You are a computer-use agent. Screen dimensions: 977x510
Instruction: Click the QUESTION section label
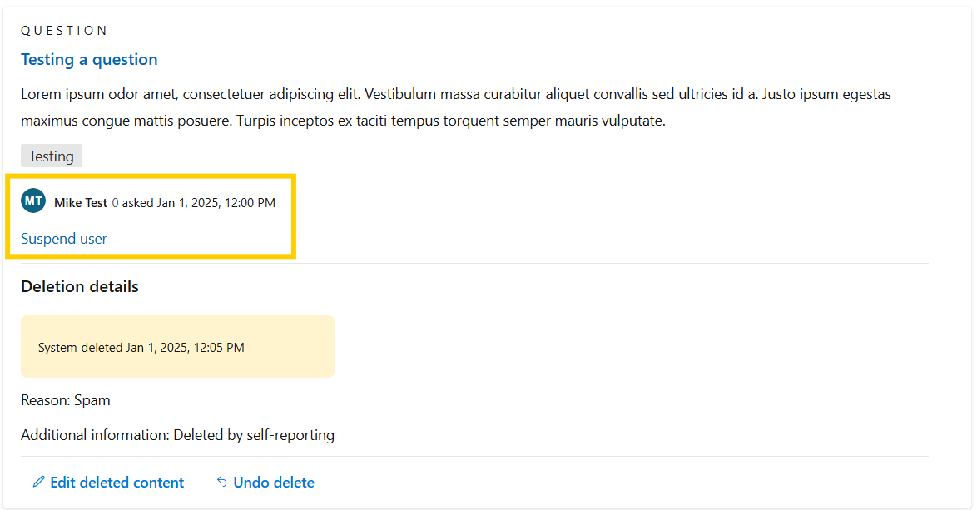point(64,30)
